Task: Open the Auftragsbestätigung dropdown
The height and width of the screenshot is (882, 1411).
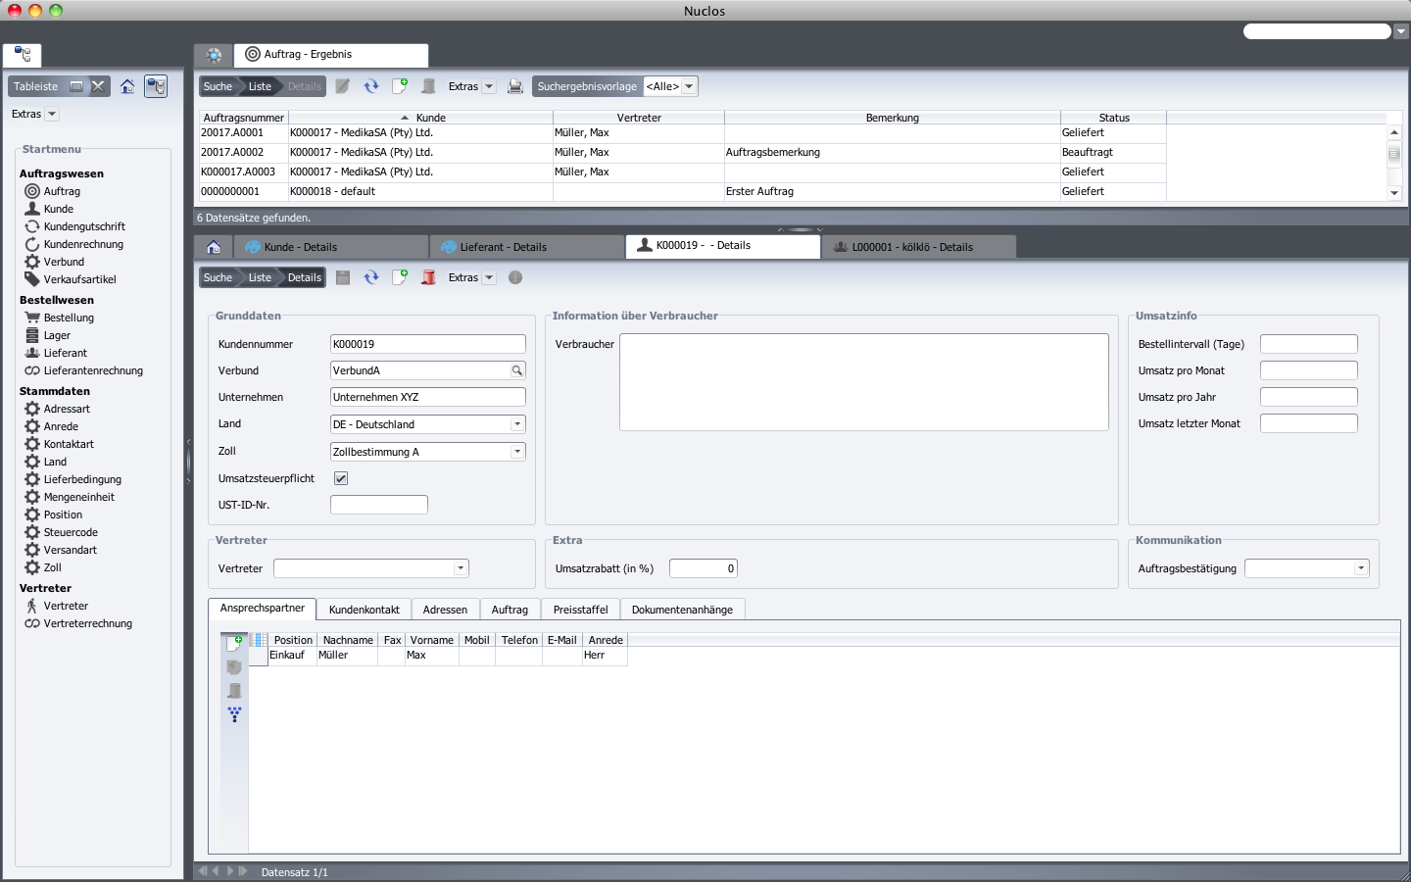Action: 1361,568
